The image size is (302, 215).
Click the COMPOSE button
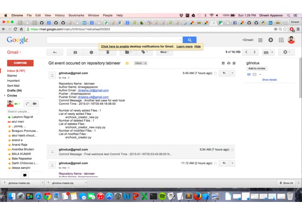[20, 63]
